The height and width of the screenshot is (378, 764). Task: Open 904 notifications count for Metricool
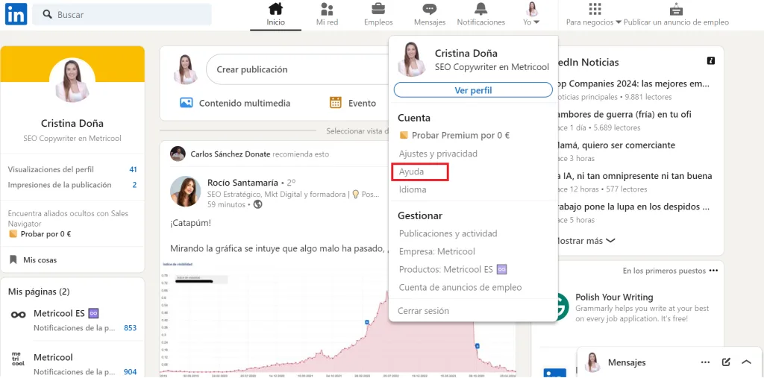pyautogui.click(x=130, y=372)
